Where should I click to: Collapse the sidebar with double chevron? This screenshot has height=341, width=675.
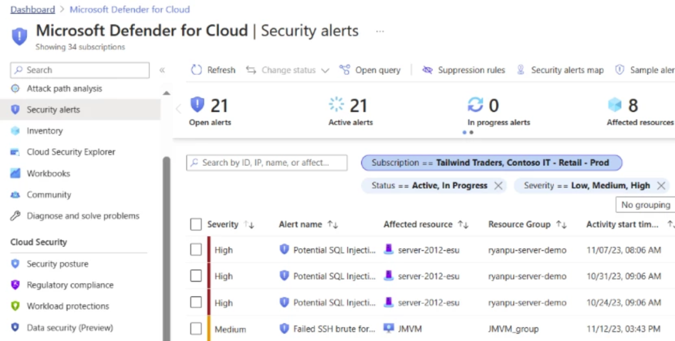point(162,70)
